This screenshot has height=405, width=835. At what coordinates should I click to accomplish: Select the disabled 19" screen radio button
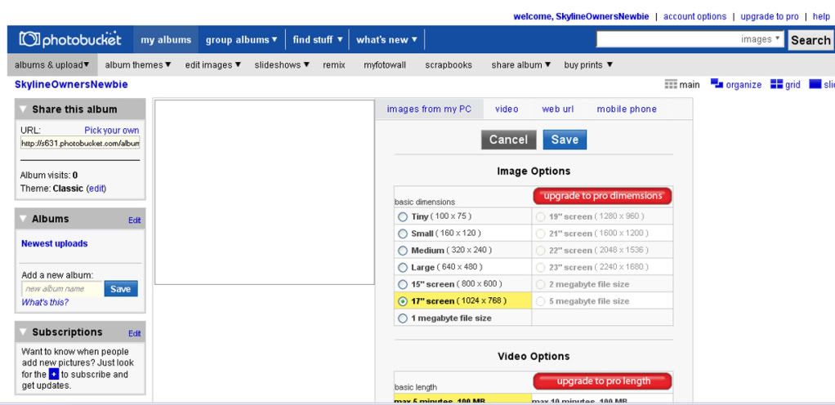tap(541, 216)
